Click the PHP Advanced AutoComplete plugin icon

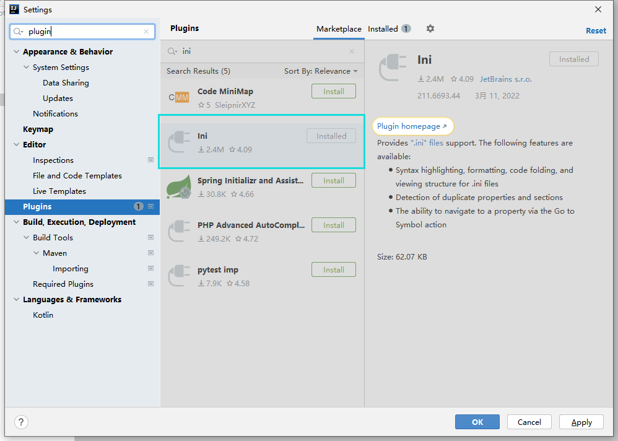click(x=180, y=230)
